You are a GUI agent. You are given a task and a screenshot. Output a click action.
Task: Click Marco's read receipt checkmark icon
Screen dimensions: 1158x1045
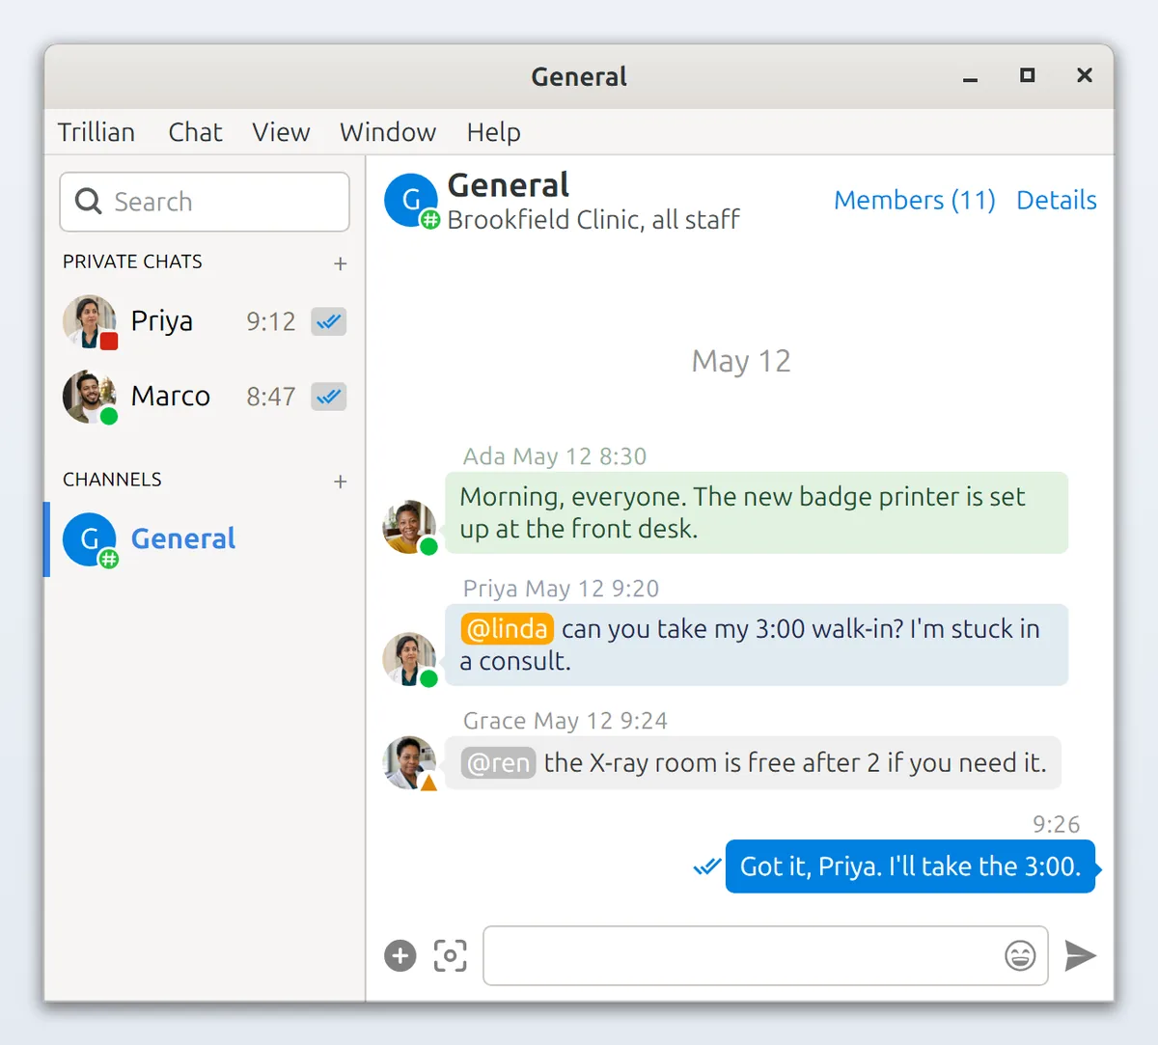[x=328, y=397]
